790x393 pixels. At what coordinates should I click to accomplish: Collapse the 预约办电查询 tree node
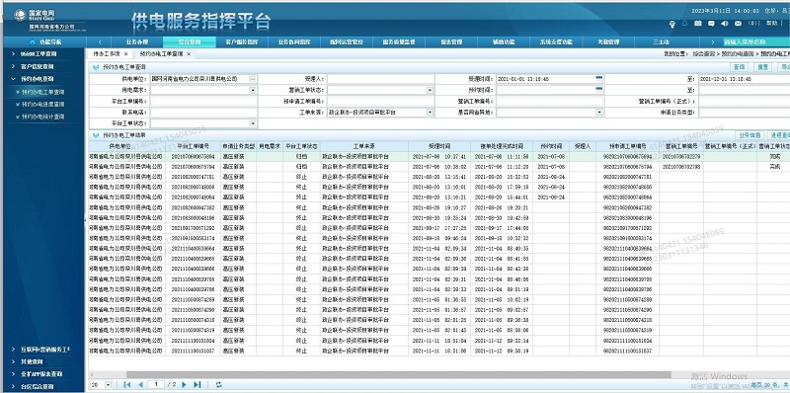13,79
